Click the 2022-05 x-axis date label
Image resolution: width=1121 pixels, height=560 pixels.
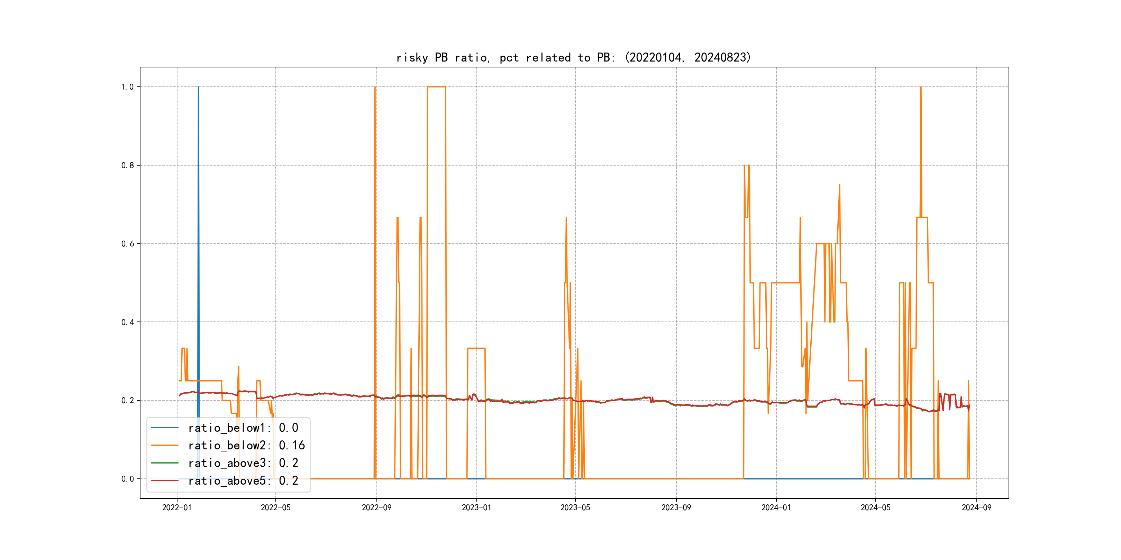(x=275, y=507)
